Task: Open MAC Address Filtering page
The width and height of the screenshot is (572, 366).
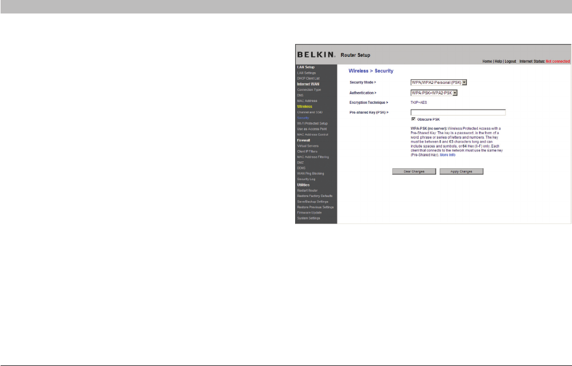Action: coord(313,157)
